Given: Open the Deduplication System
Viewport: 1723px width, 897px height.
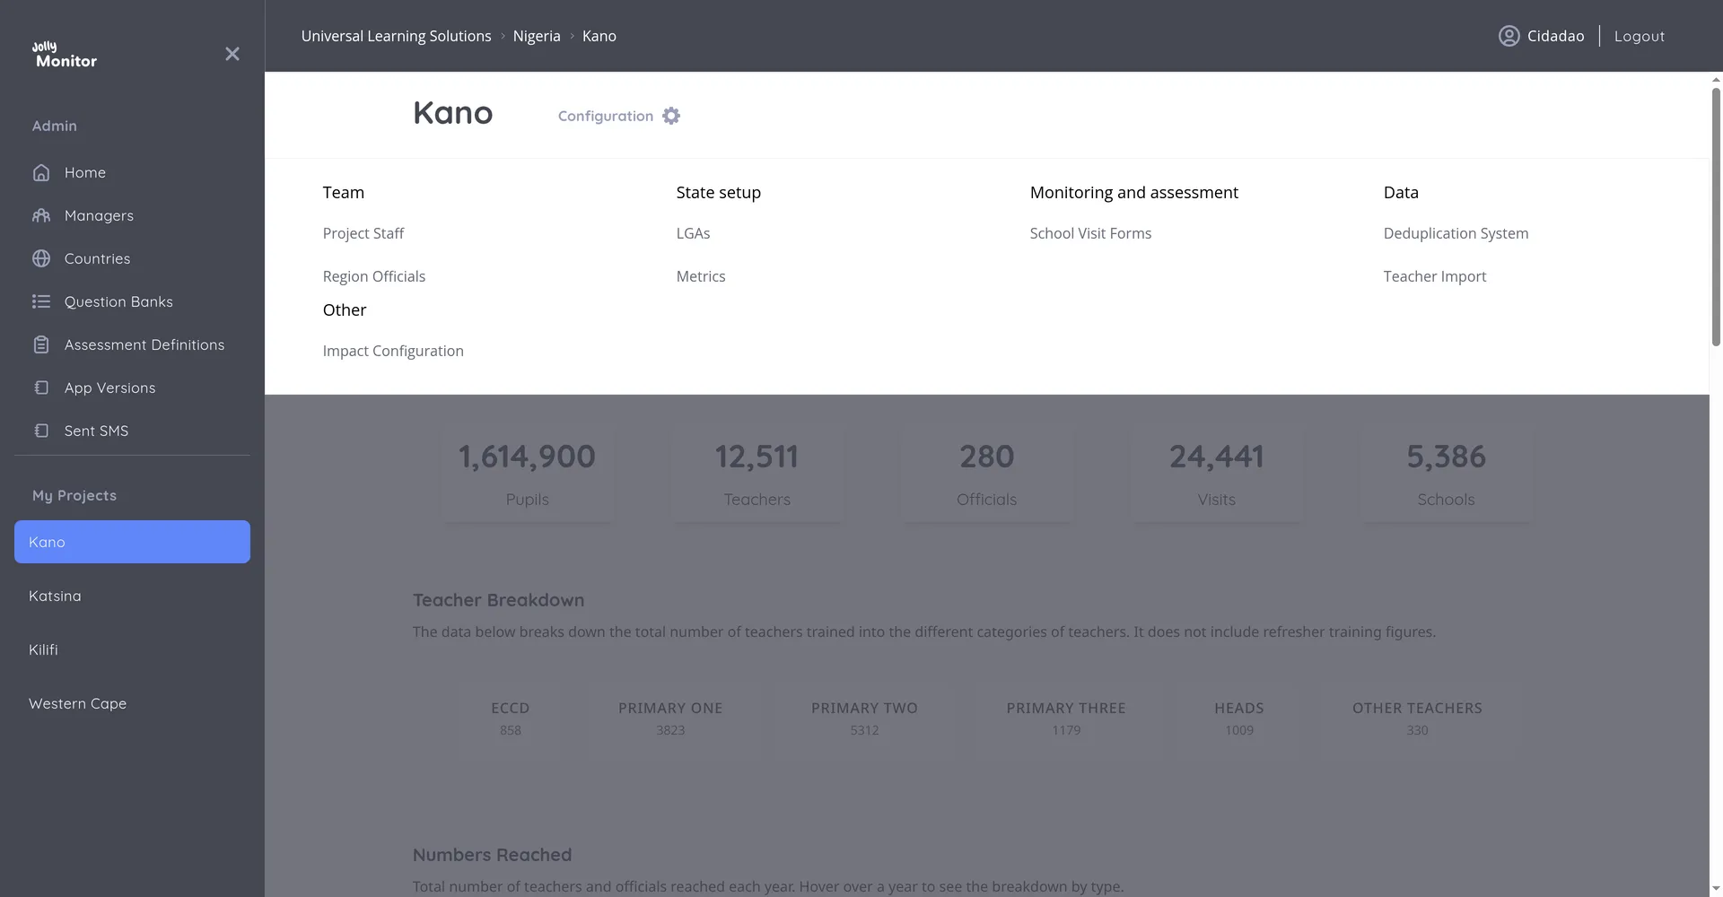Looking at the screenshot, I should coord(1456,233).
